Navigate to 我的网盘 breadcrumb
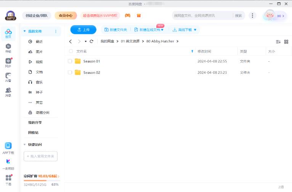The height and width of the screenshot is (192, 292). click(x=107, y=41)
